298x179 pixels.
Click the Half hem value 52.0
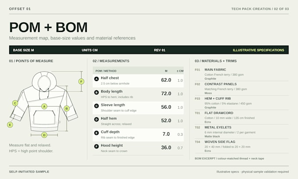click(x=166, y=120)
